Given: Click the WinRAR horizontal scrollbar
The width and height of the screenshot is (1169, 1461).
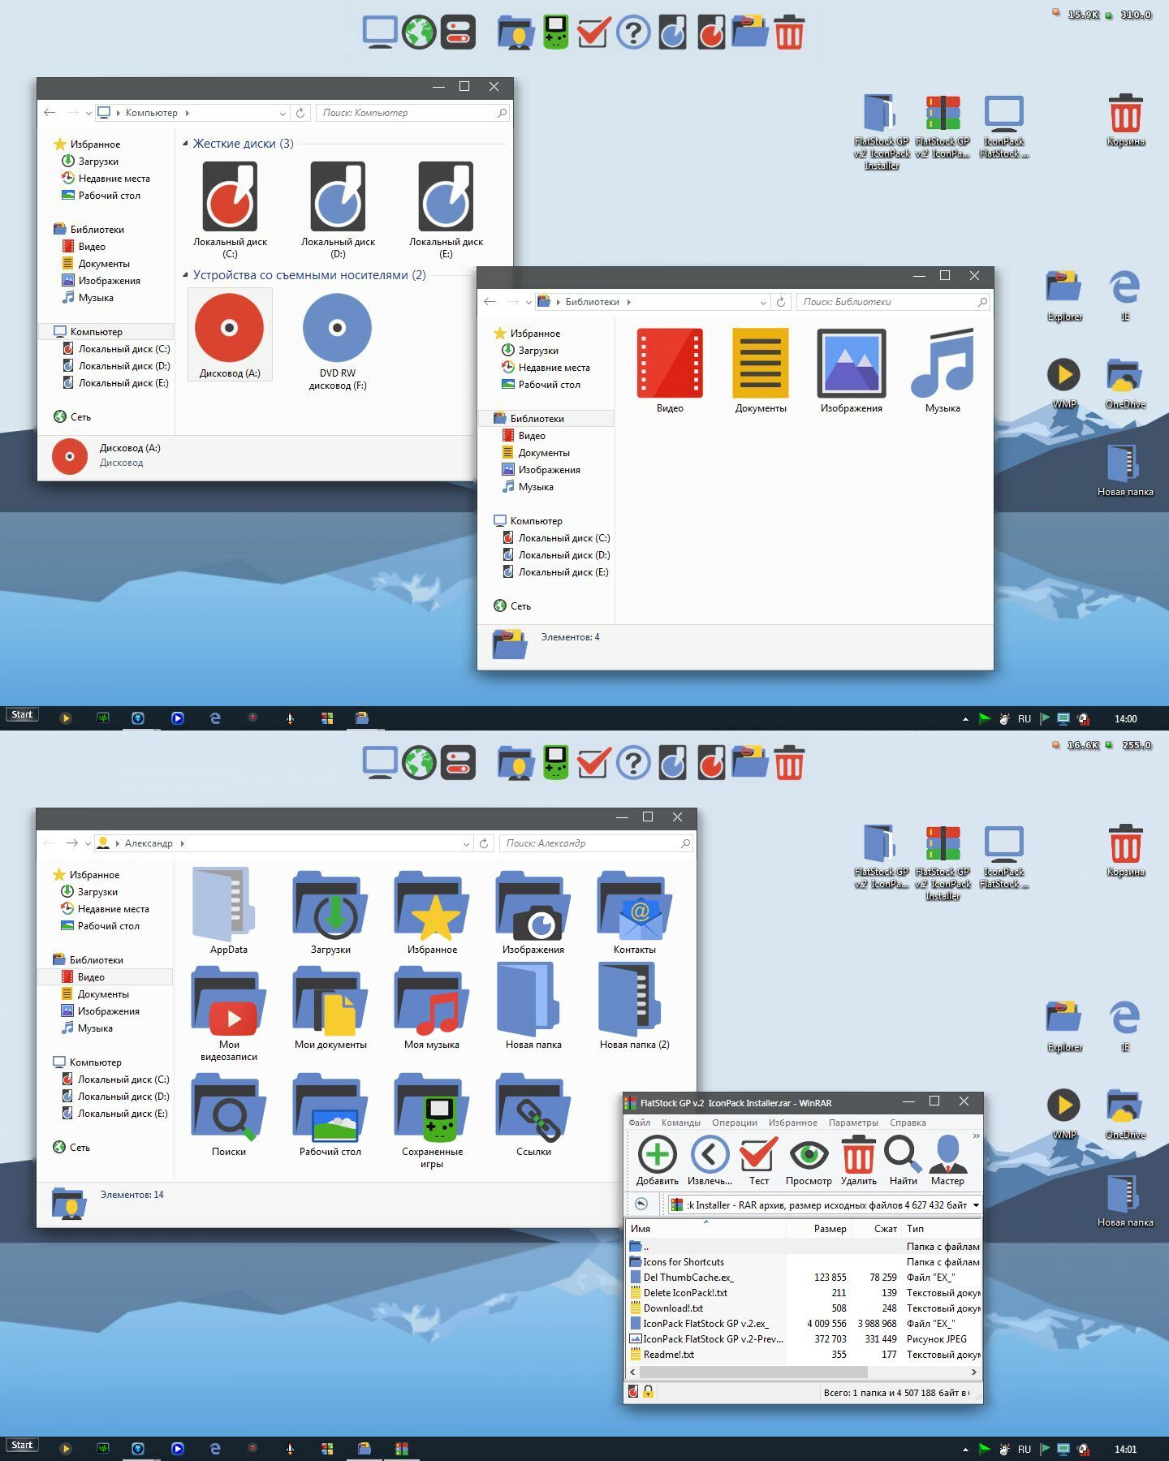Looking at the screenshot, I should (753, 1372).
